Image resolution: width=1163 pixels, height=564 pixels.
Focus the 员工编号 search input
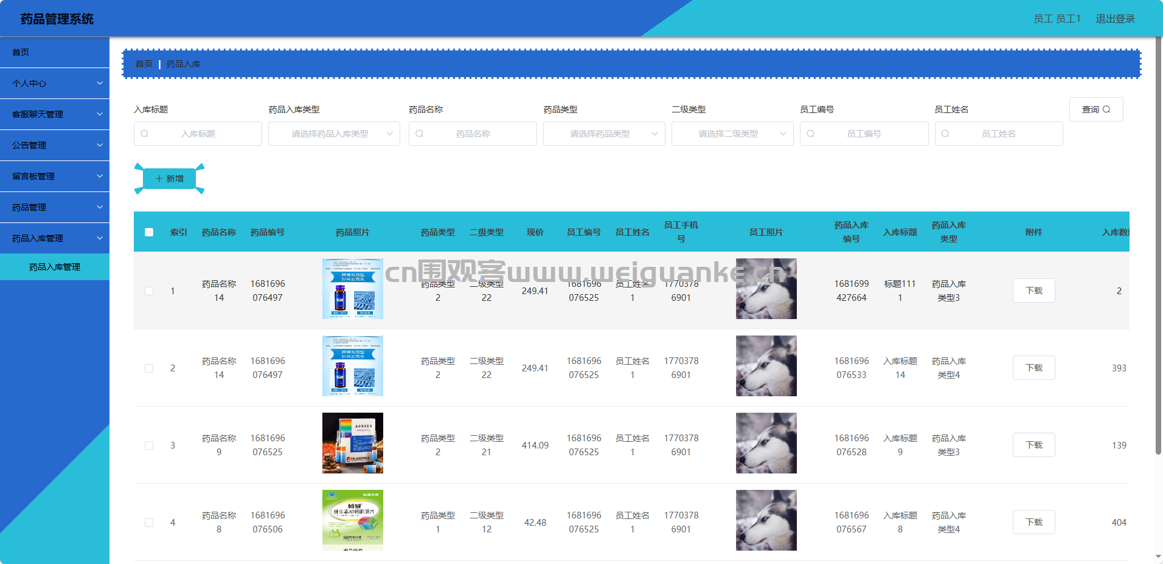(x=864, y=134)
